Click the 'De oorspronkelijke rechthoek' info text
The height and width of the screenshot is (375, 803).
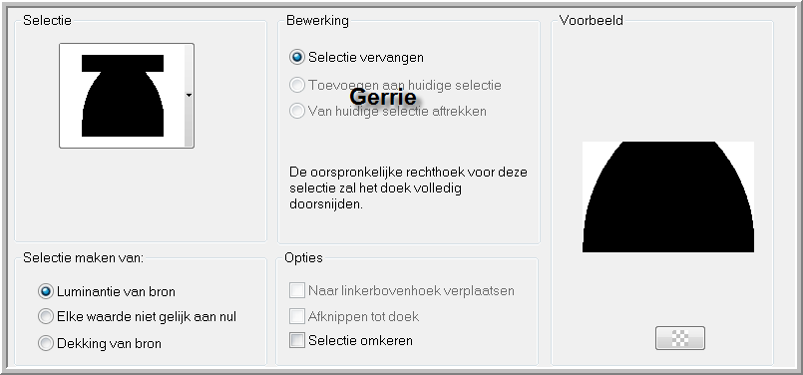pyautogui.click(x=408, y=187)
